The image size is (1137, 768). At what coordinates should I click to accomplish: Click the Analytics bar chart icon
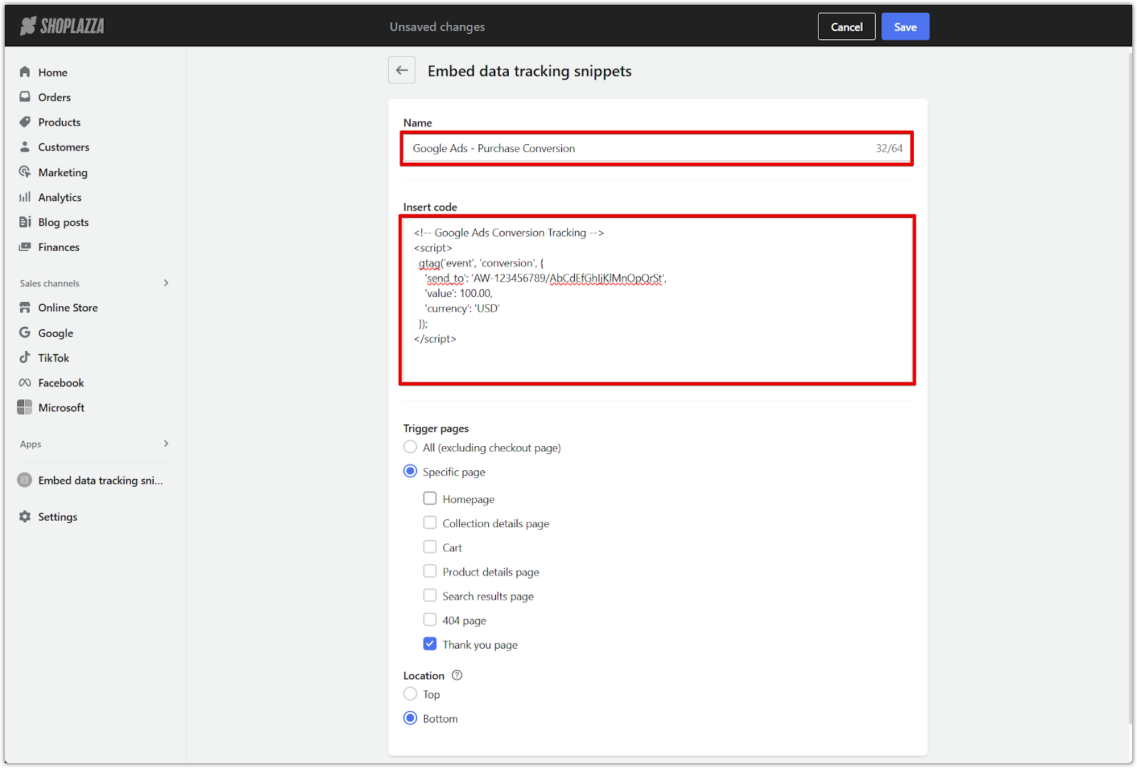point(25,197)
